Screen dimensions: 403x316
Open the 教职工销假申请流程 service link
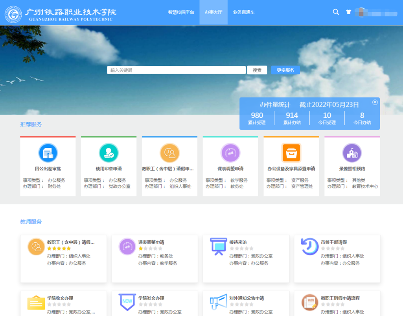pyautogui.click(x=340, y=298)
